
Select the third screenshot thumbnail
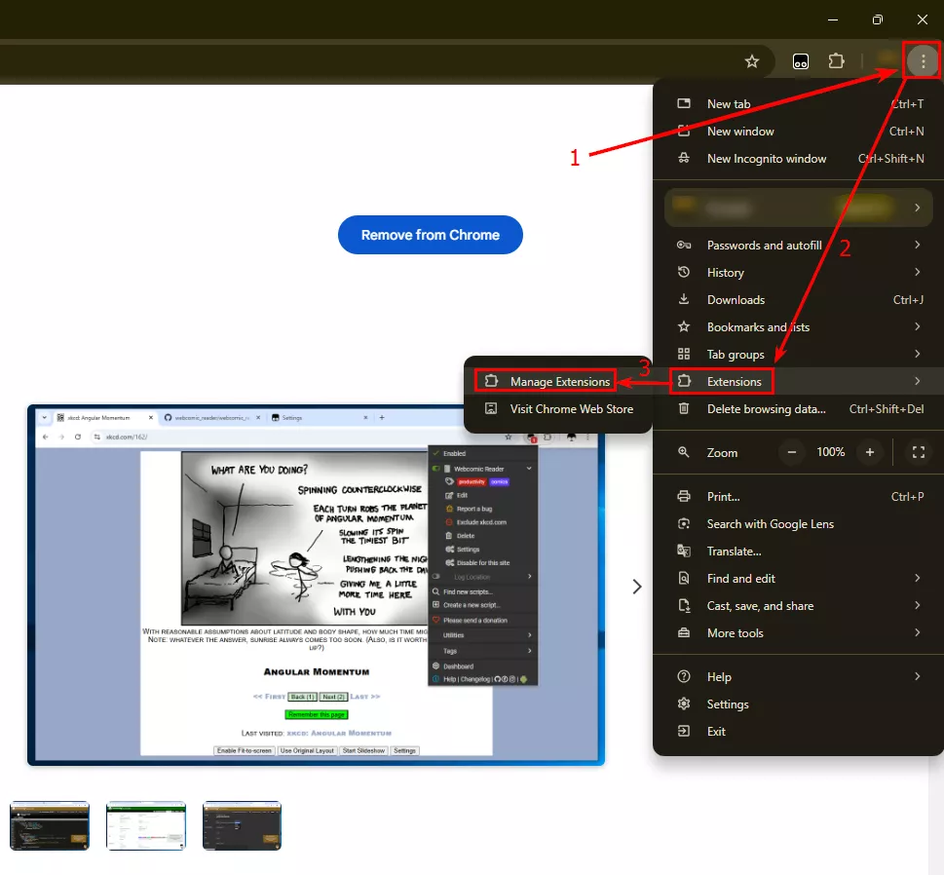click(x=242, y=825)
